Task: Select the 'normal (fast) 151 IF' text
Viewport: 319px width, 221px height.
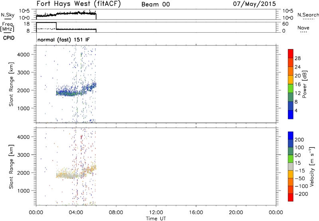Action: [x=63, y=39]
